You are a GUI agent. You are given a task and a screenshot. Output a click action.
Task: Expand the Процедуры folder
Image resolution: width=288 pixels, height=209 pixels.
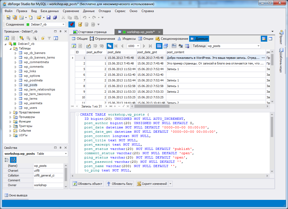pos(10,117)
